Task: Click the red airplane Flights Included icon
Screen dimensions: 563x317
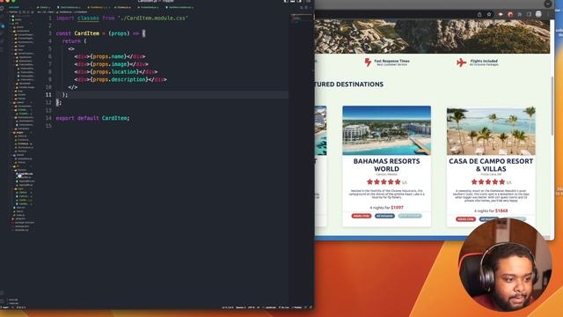Action: (461, 63)
